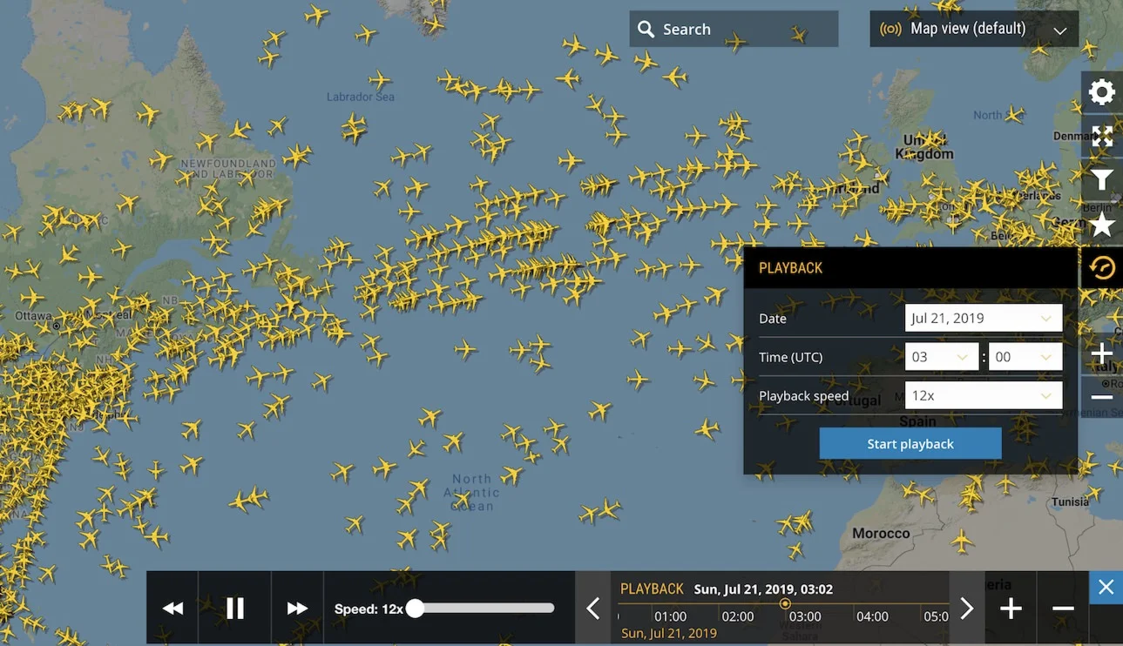Click the Time (UTC) label
Image resolution: width=1123 pixels, height=646 pixels.
(x=790, y=357)
